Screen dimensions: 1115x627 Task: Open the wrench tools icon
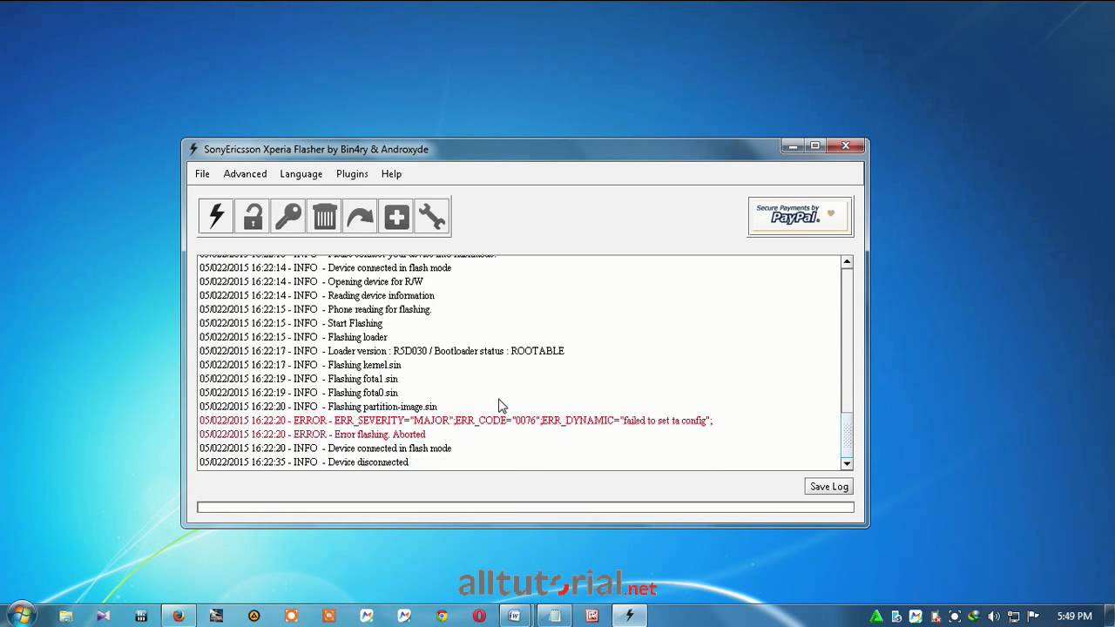coord(432,216)
